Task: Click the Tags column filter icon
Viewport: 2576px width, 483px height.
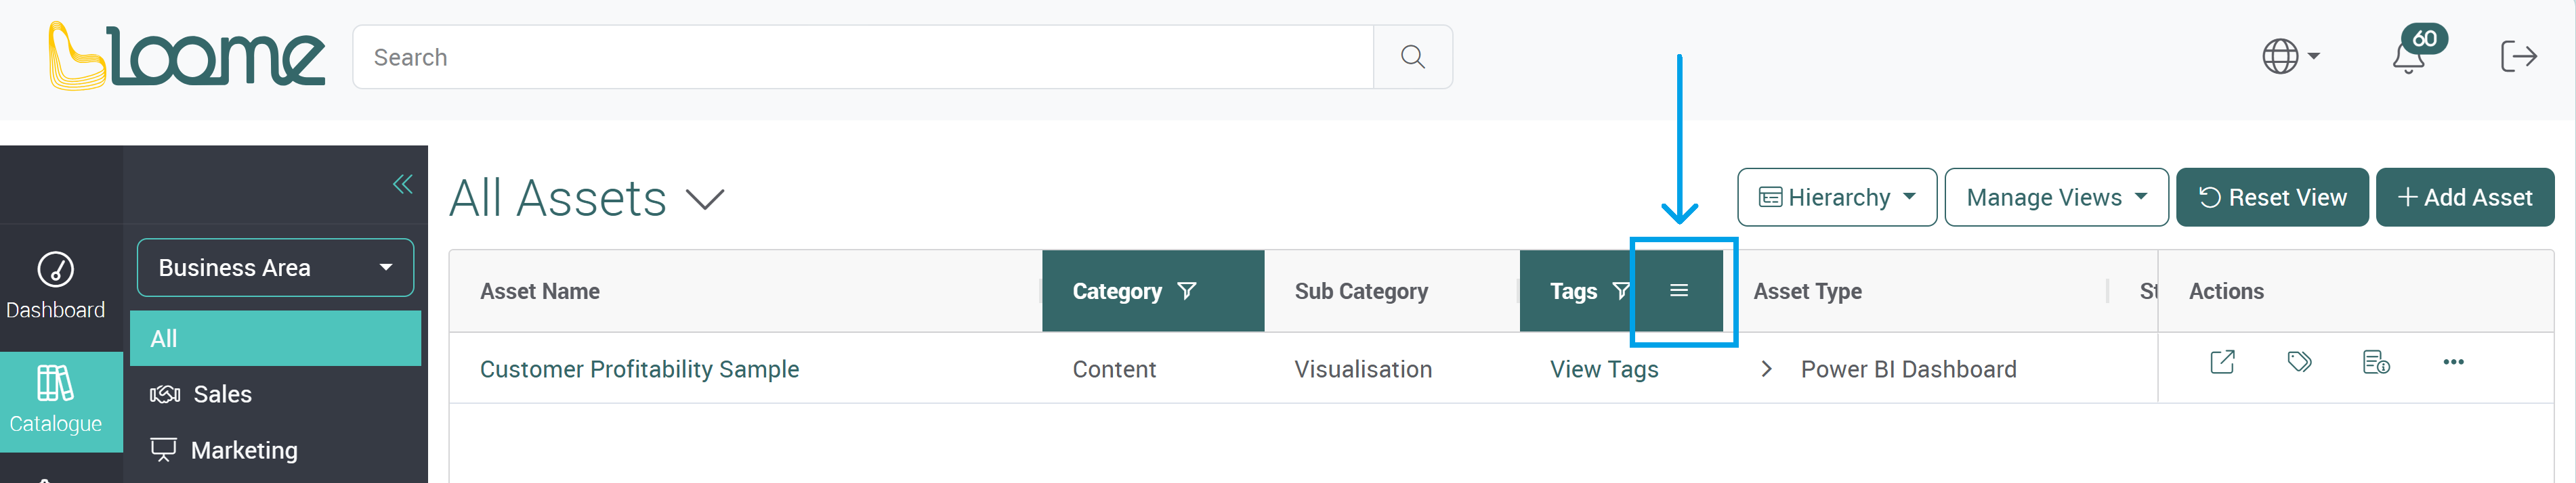Action: 1621,292
